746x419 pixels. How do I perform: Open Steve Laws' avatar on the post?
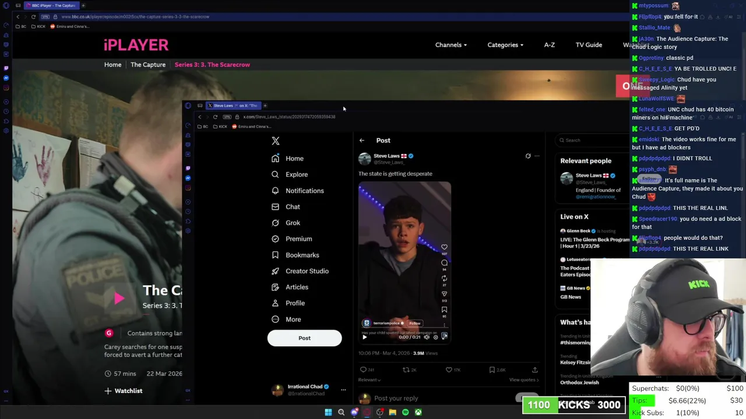(365, 159)
